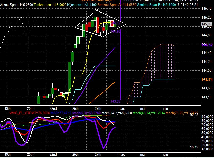Click the 80,0000 stochastic scale value

tap(207, 121)
